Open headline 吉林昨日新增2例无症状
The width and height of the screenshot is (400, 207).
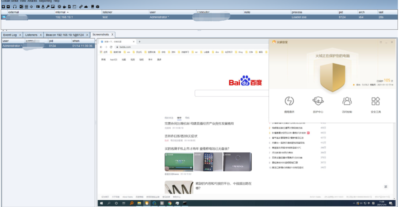[181, 136]
